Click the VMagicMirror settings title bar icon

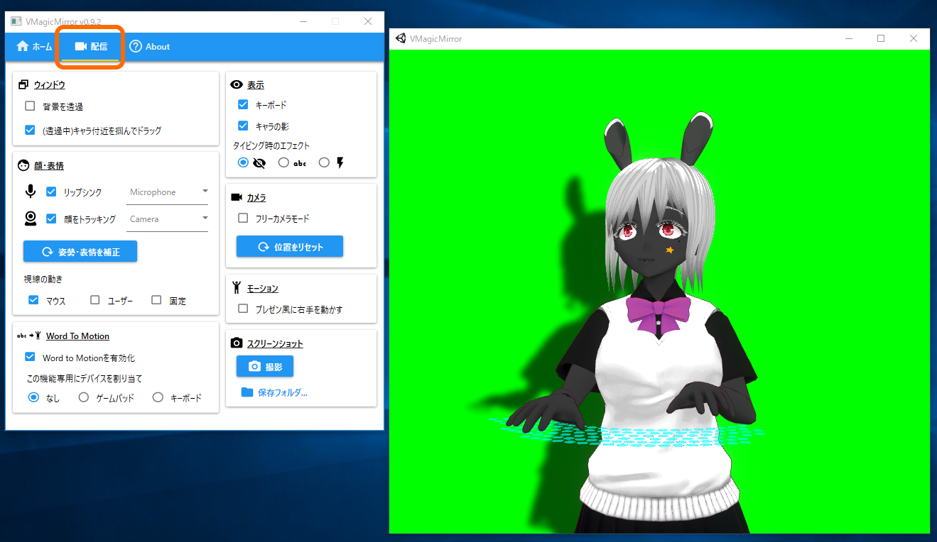click(x=16, y=21)
